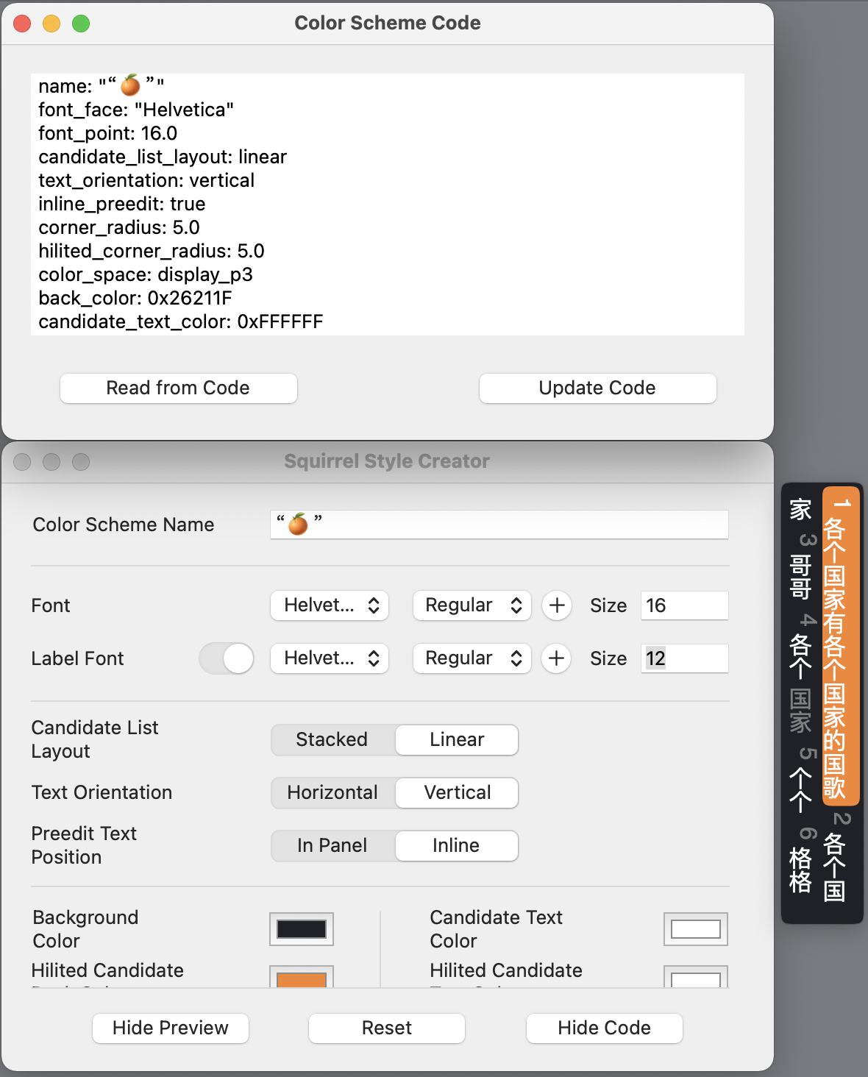
Task: Choose Vertical text orientation
Action: click(x=457, y=793)
